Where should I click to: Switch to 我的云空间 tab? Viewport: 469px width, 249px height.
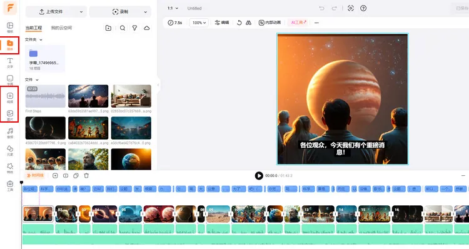point(61,28)
